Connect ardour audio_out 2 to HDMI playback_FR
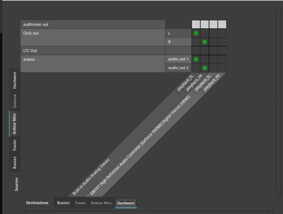This screenshot has width=283, height=214. (x=222, y=68)
